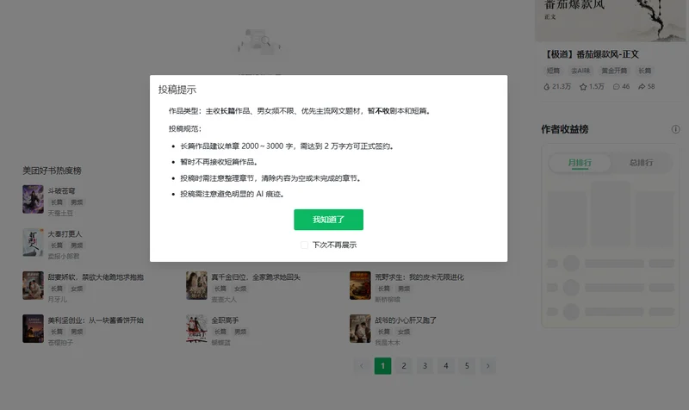Click the 女频 tag under 真千金归位

click(x=240, y=289)
